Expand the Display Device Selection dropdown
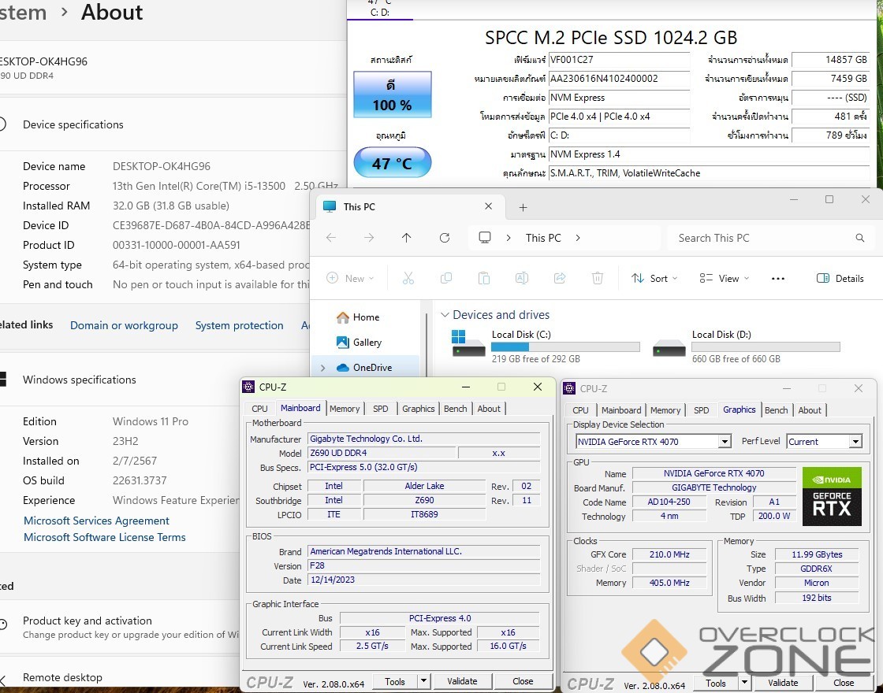 (725, 442)
